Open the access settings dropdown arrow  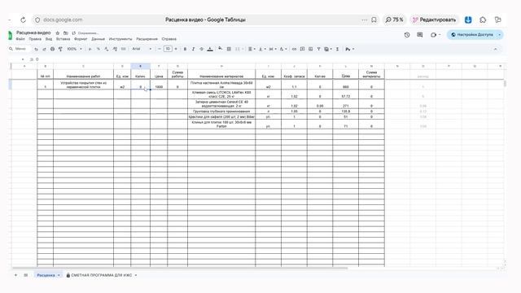[x=499, y=34]
